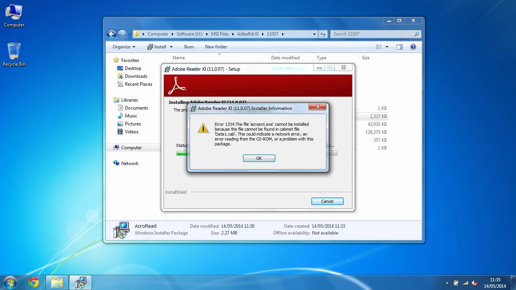Click the Adobe Reader logo in setup banner

tap(177, 86)
